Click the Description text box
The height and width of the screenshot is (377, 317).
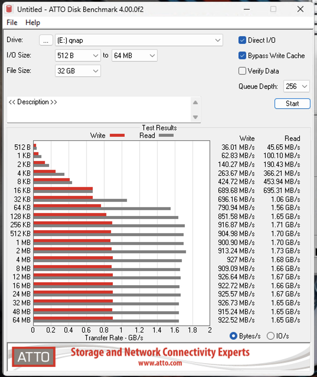click(x=99, y=109)
